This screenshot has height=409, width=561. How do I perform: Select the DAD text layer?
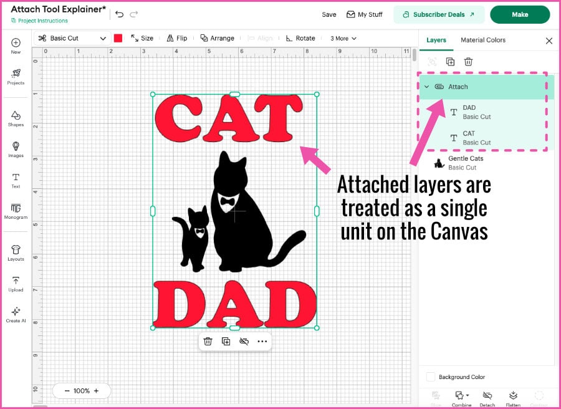(486, 112)
